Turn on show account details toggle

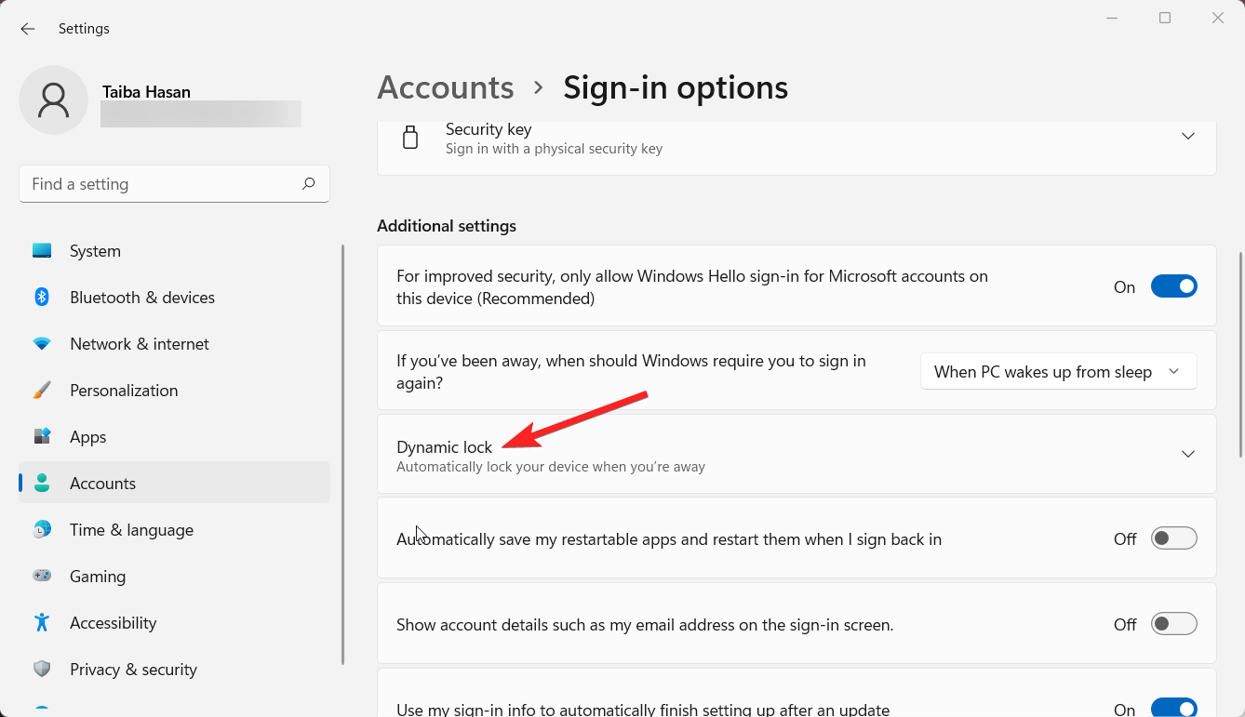click(1173, 624)
